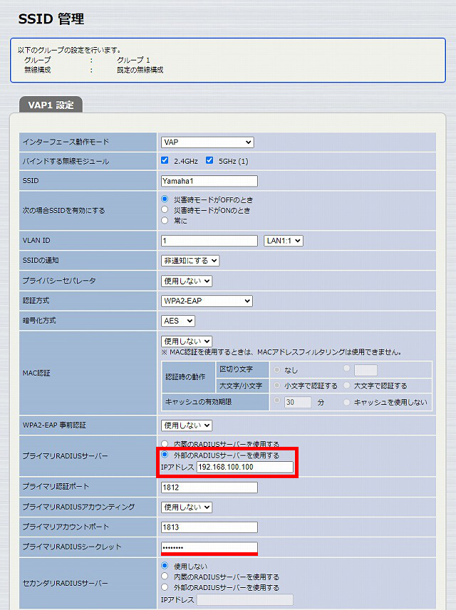Click the 大文字/小文字 label
The width and height of the screenshot is (456, 610).
241,386
